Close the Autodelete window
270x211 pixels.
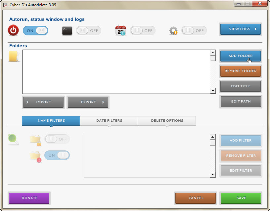tap(260, 3)
